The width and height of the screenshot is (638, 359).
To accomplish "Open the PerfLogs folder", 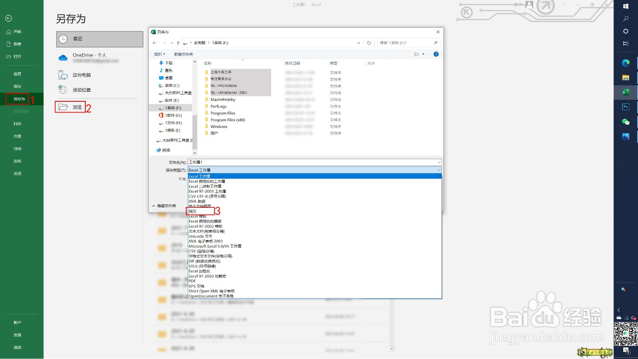I will coord(219,107).
